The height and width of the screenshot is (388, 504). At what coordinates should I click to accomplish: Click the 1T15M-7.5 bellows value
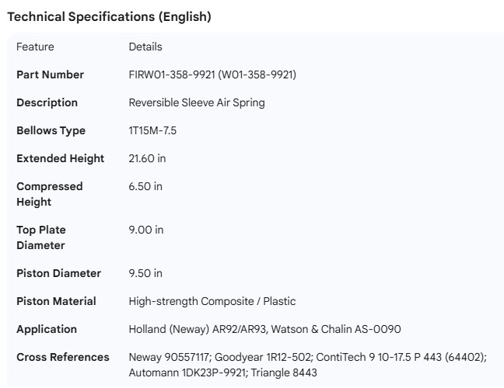click(152, 130)
